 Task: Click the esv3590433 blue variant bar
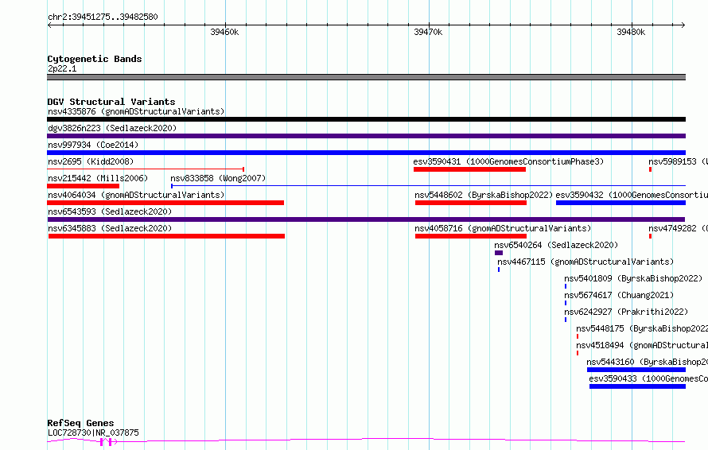[637, 386]
